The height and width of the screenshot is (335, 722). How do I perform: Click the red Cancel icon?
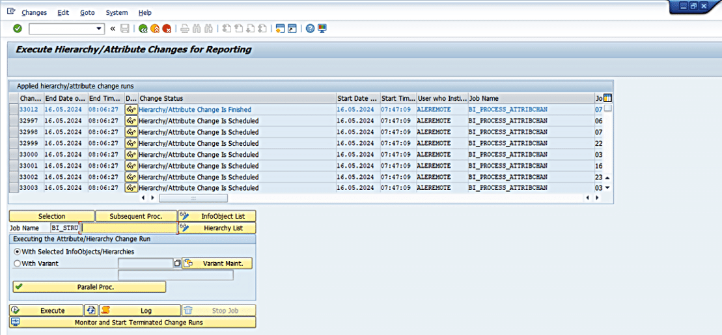point(167,29)
